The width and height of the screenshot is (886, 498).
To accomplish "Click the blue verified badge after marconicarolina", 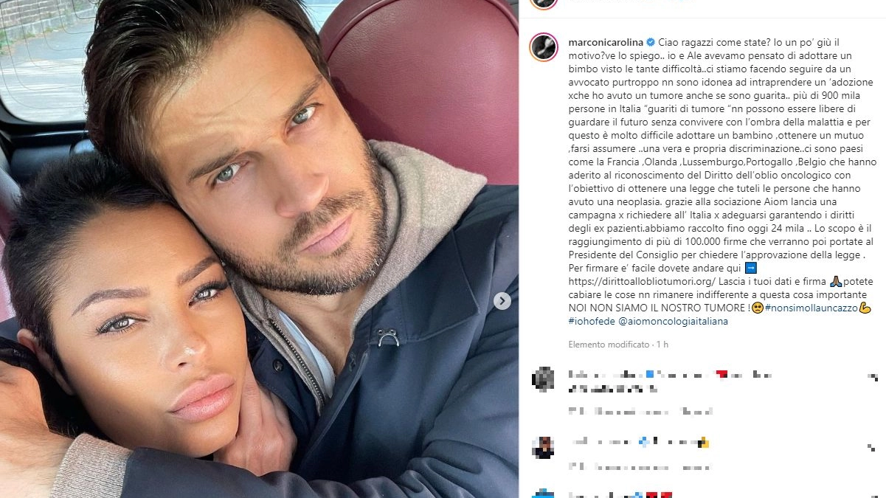I will coord(651,42).
